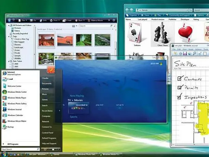The image size is (209, 157).
Task: Open Windows Media Player from Start menu
Action: click(14, 98)
